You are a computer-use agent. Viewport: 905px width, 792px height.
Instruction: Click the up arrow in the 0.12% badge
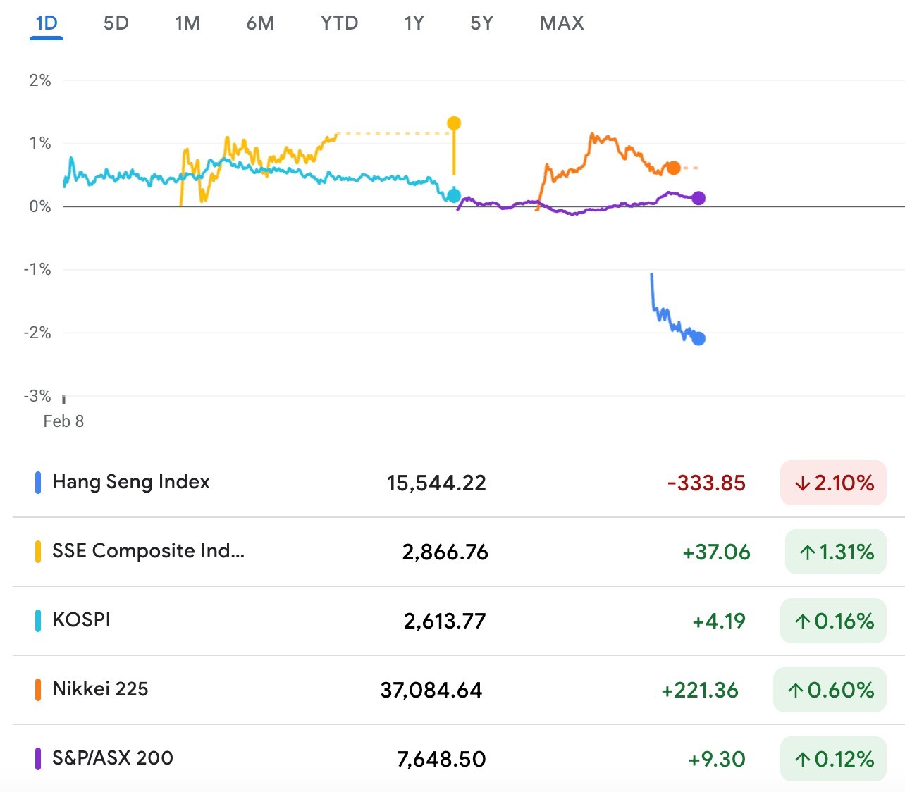click(x=802, y=760)
